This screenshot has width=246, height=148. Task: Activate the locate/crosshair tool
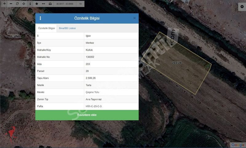click(x=24, y=4)
